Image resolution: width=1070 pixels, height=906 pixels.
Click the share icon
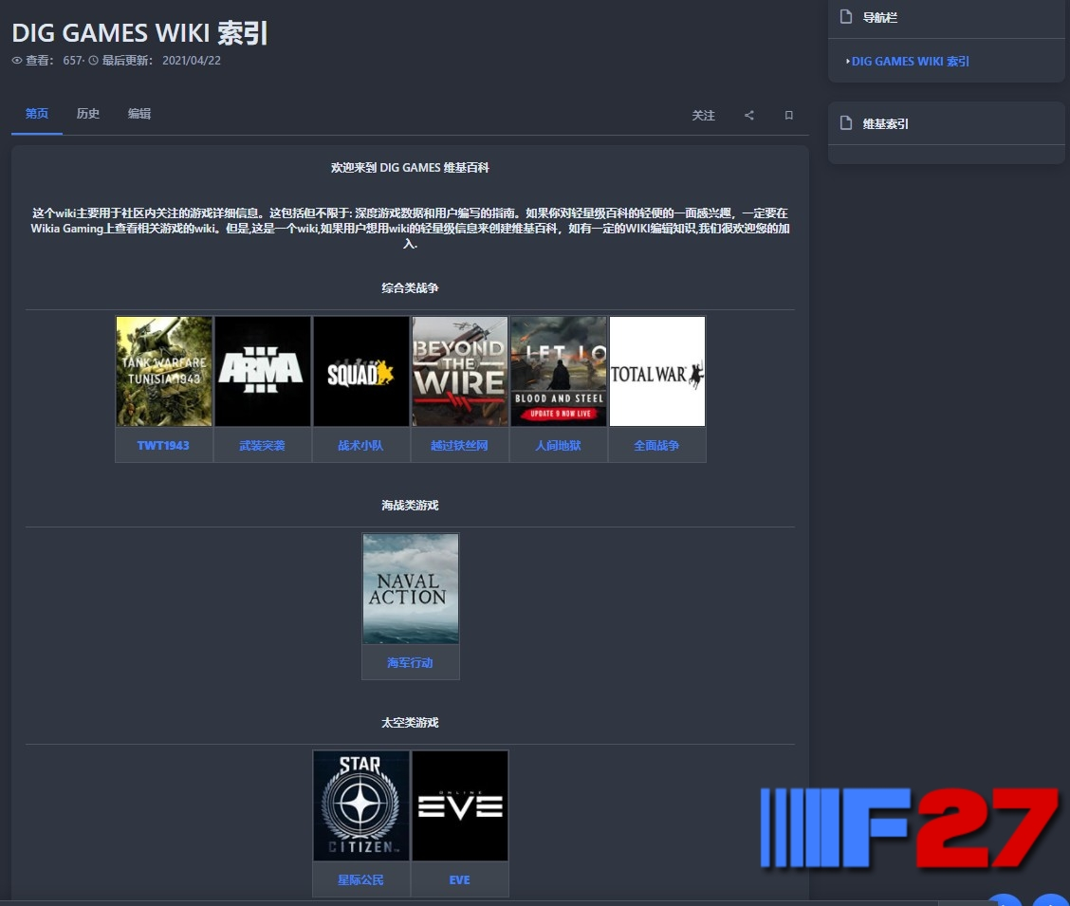749,116
